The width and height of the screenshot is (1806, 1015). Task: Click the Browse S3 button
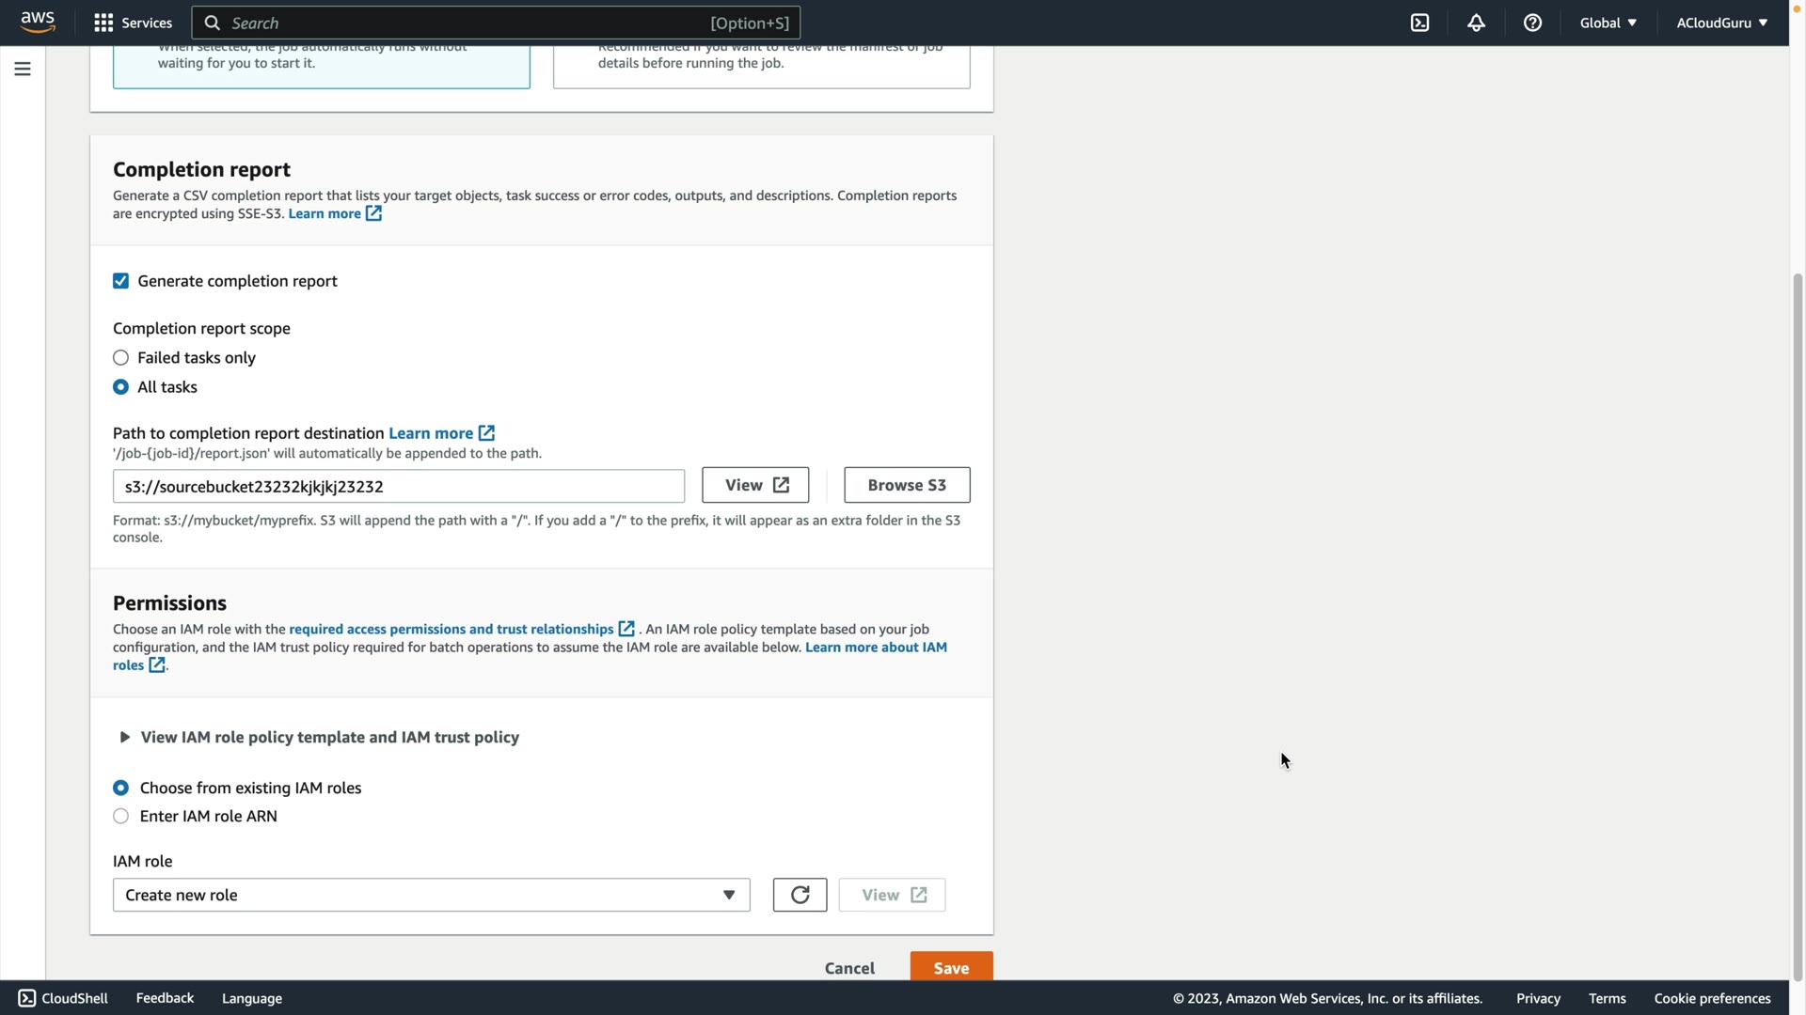906,485
